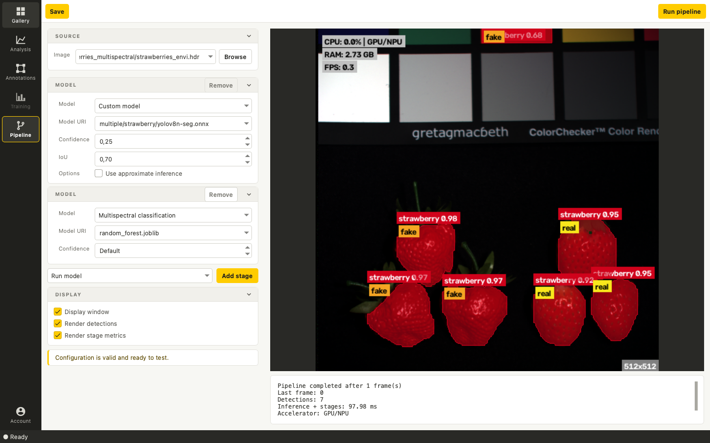Screen dimensions: 710x443
Task: Click the Ready status indicator dot
Action: pos(6,437)
